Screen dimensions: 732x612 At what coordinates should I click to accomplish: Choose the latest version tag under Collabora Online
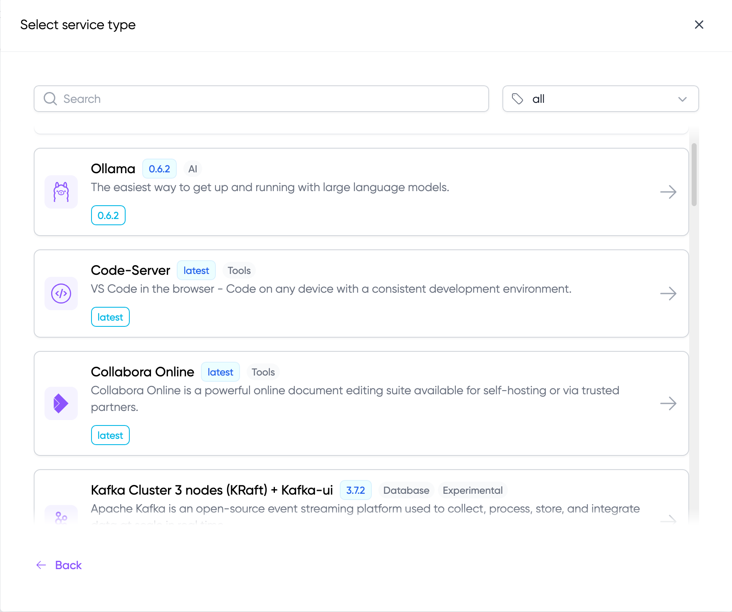[x=110, y=435]
